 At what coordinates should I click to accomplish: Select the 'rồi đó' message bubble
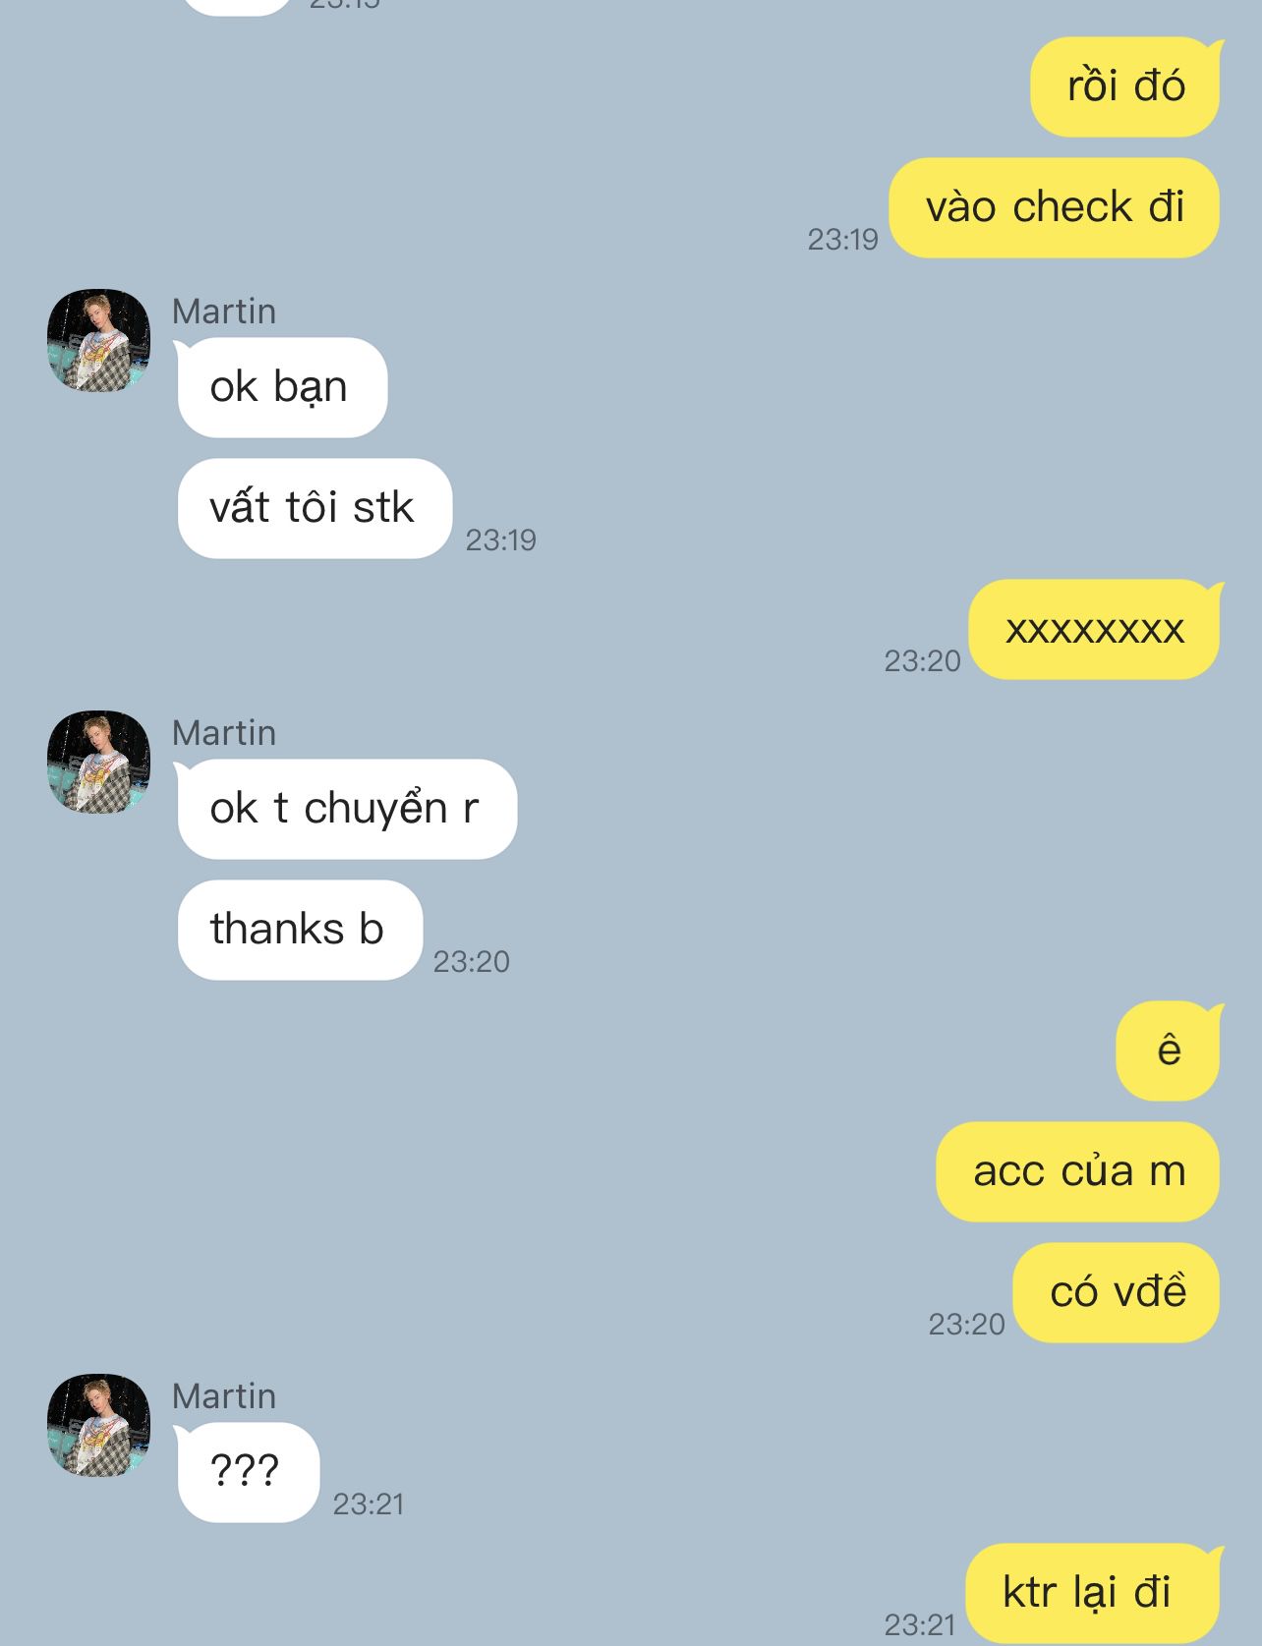(x=1125, y=86)
